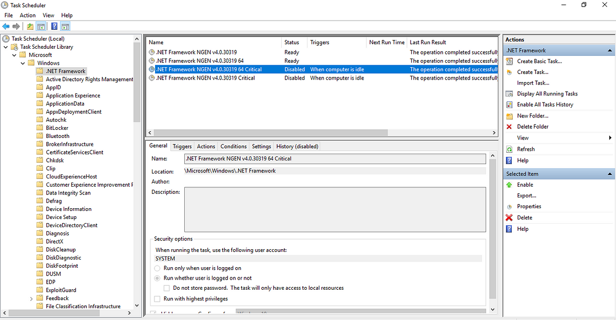Viewport: 616px width, 320px height.
Task: Collapse the .NET Framework actions section
Action: pos(610,51)
